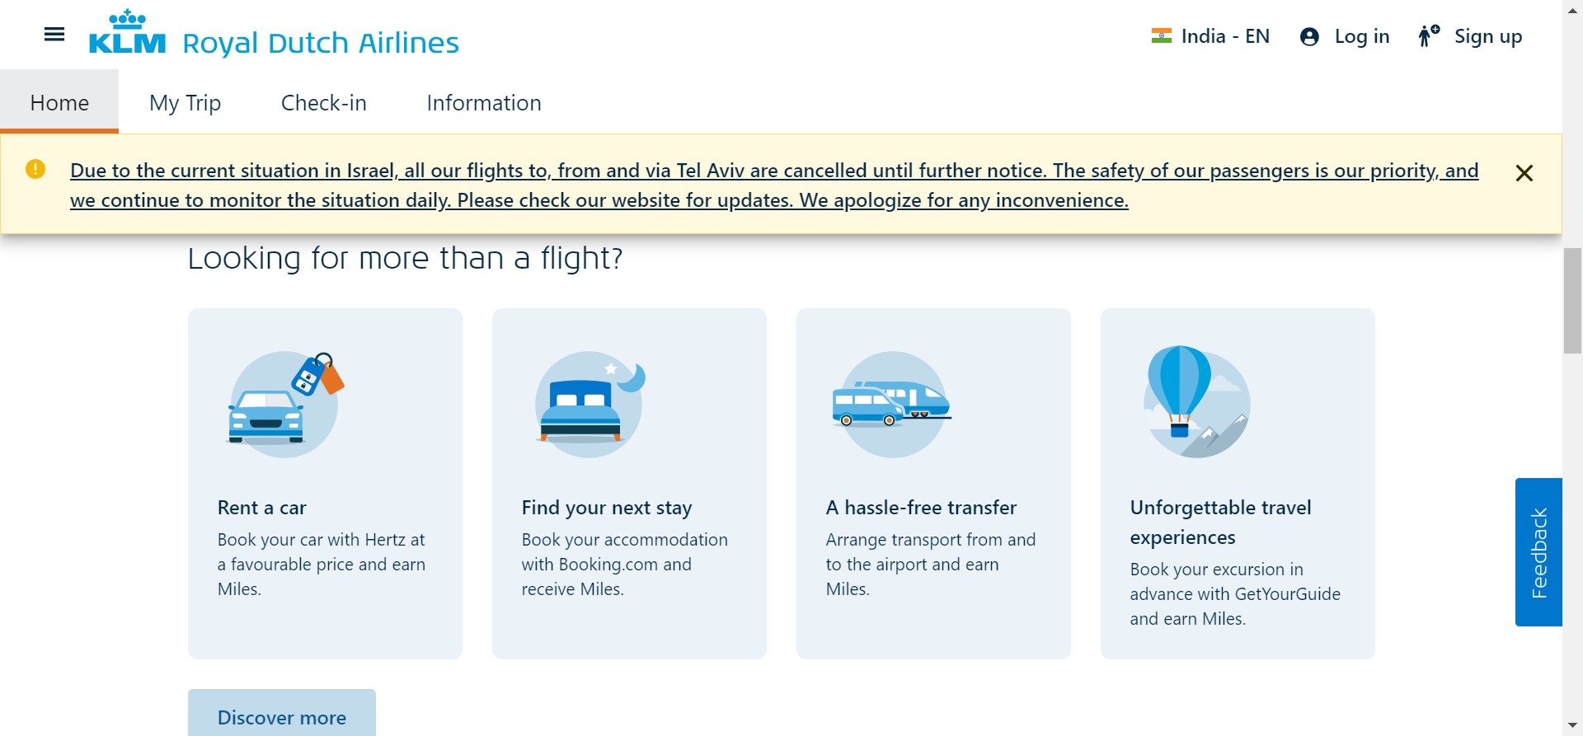The height and width of the screenshot is (736, 1583).
Task: Click the KLM crown logo
Action: (127, 33)
